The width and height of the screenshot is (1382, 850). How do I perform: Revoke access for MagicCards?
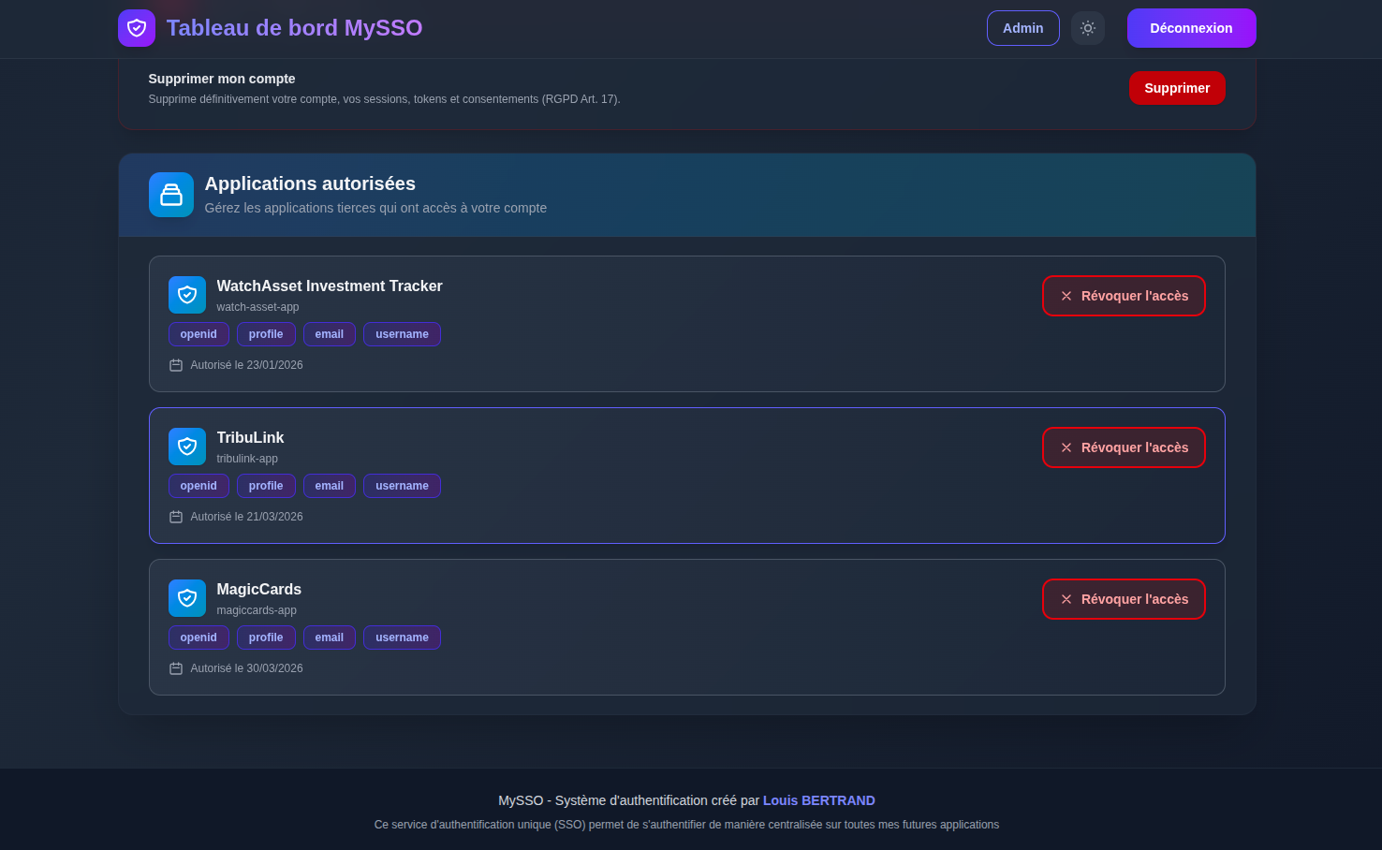coord(1124,599)
